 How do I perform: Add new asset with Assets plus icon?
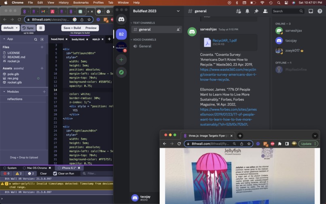[x=42, y=68]
